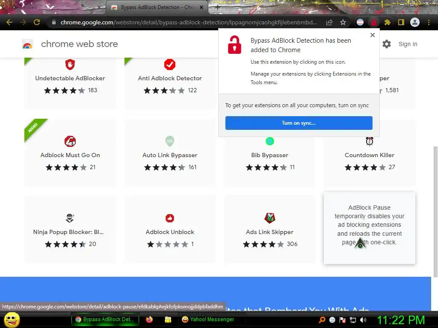
Task: Click the red Bypass AdBlock Detection toolbar icon
Action: click(374, 22)
